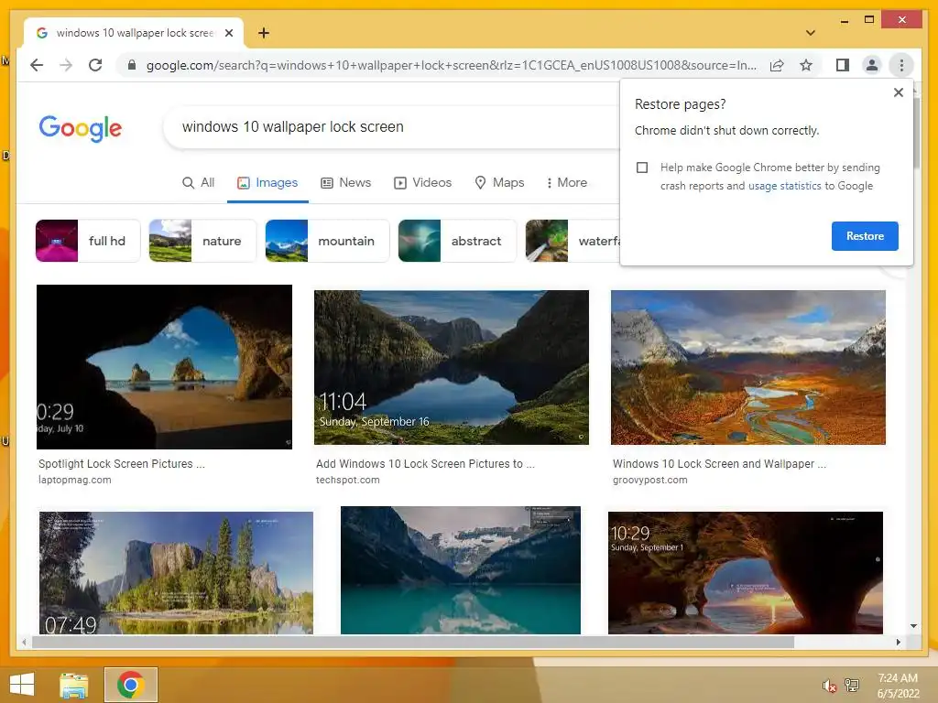Open the autumn river valley thumbnail
The width and height of the screenshot is (938, 703).
point(747,367)
